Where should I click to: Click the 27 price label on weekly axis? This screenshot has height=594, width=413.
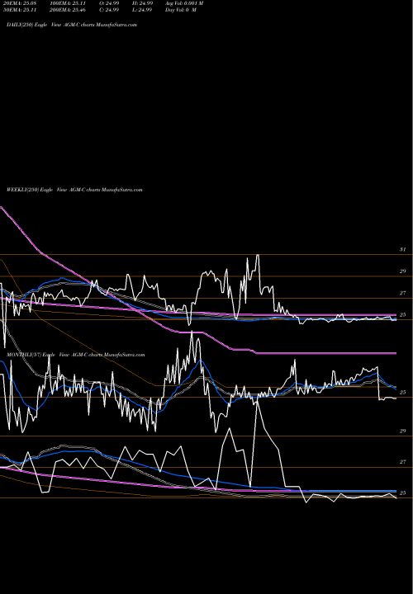[402, 293]
